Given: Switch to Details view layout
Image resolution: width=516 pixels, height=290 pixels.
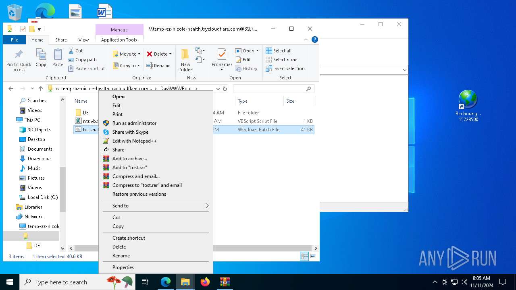Looking at the screenshot, I should click(305, 256).
